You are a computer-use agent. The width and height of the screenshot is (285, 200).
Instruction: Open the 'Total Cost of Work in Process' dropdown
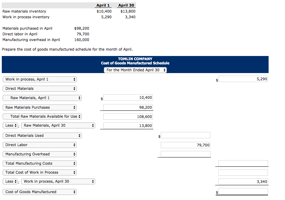point(40,172)
